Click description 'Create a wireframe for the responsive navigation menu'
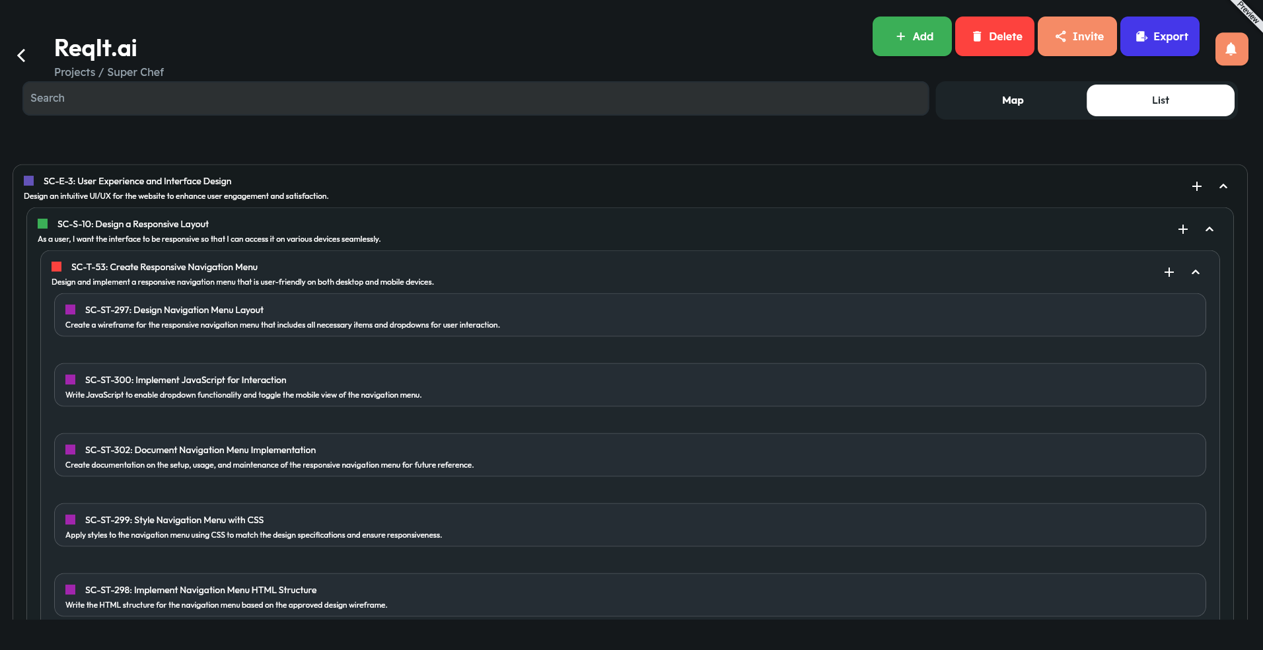The image size is (1263, 650). point(283,325)
